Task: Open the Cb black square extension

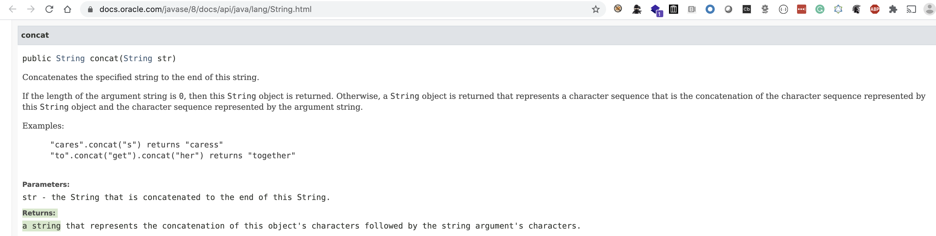Action: (x=747, y=9)
